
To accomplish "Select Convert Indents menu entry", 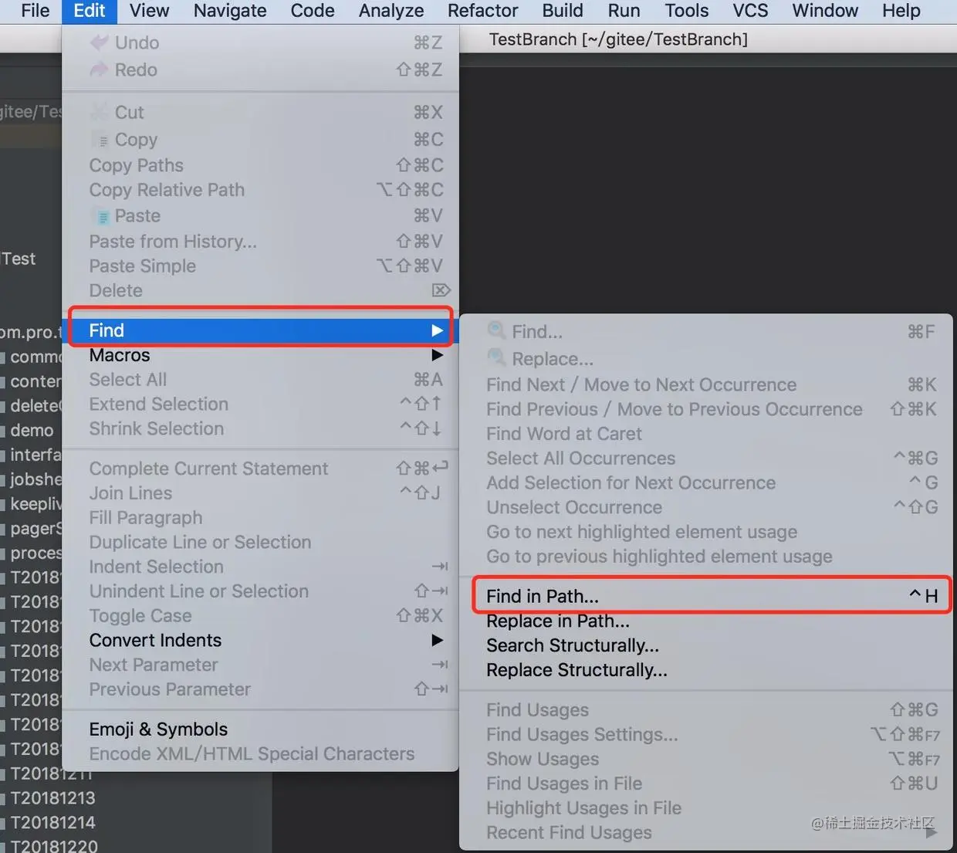I will pos(260,640).
